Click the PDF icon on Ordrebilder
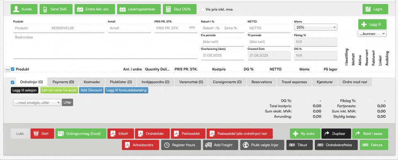Image resolution: width=398 pixels, height=160 pixels. click(141, 134)
